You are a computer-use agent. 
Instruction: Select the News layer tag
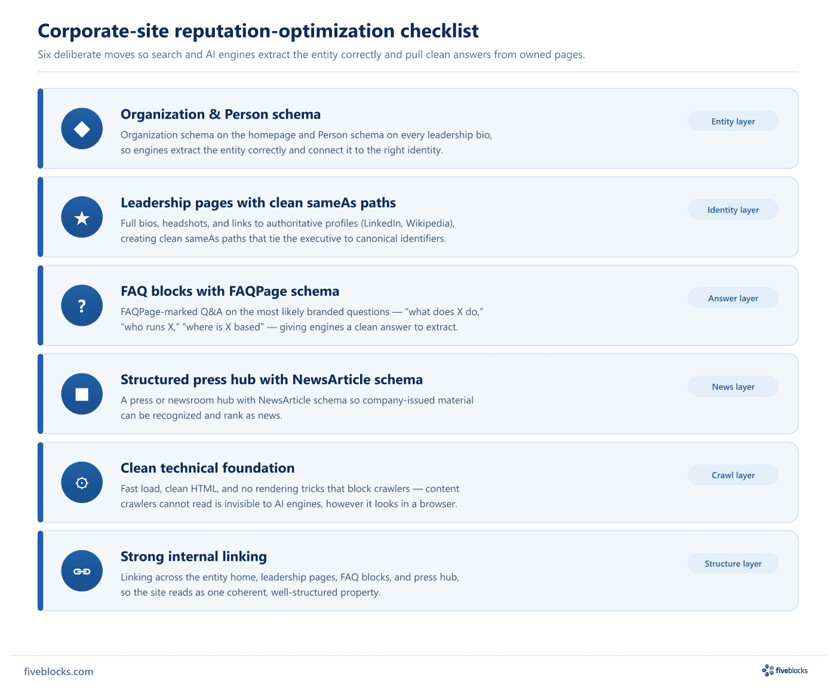coord(733,387)
